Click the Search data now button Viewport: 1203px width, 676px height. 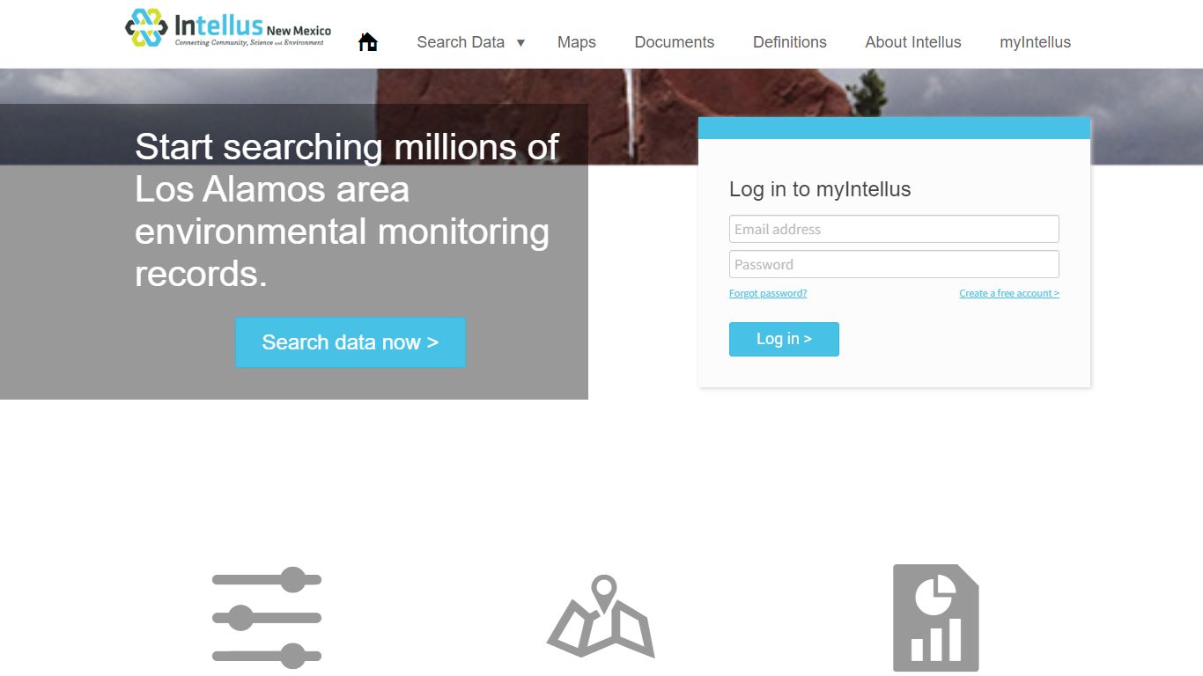[x=351, y=342]
